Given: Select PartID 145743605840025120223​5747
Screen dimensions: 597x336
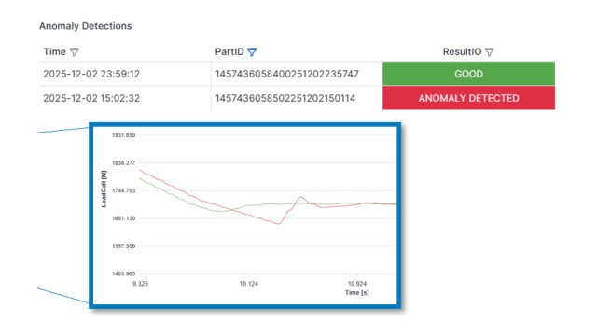Looking at the screenshot, I should [x=286, y=74].
